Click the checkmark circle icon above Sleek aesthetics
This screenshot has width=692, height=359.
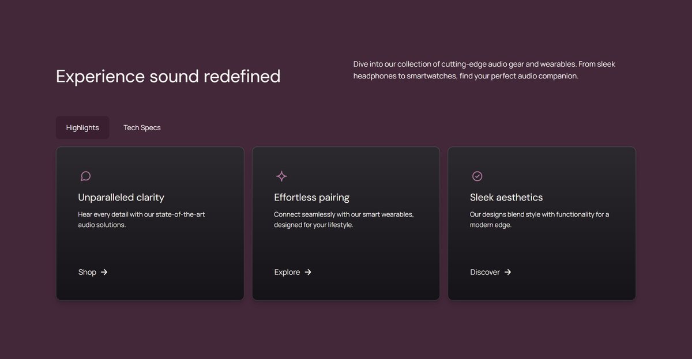click(477, 176)
